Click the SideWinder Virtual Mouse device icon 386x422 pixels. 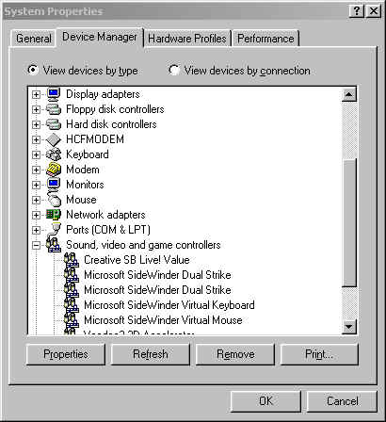[x=72, y=320]
